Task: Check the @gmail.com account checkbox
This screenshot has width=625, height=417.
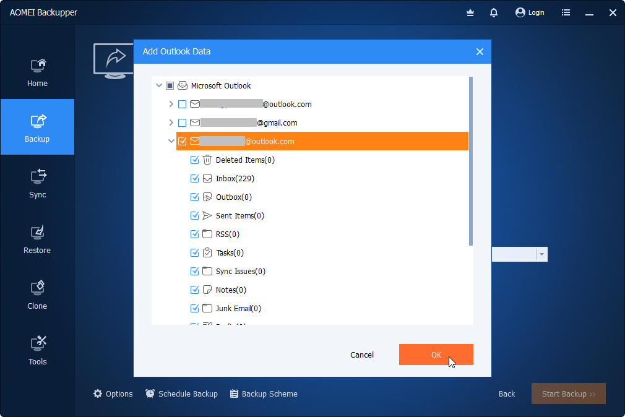Action: [x=182, y=123]
